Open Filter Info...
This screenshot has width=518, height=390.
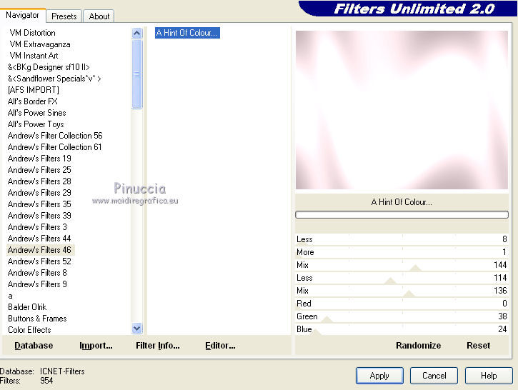click(158, 346)
